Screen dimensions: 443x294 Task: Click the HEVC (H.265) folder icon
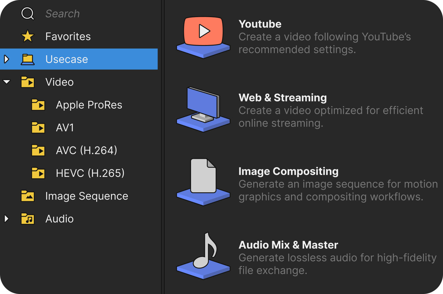click(38, 173)
